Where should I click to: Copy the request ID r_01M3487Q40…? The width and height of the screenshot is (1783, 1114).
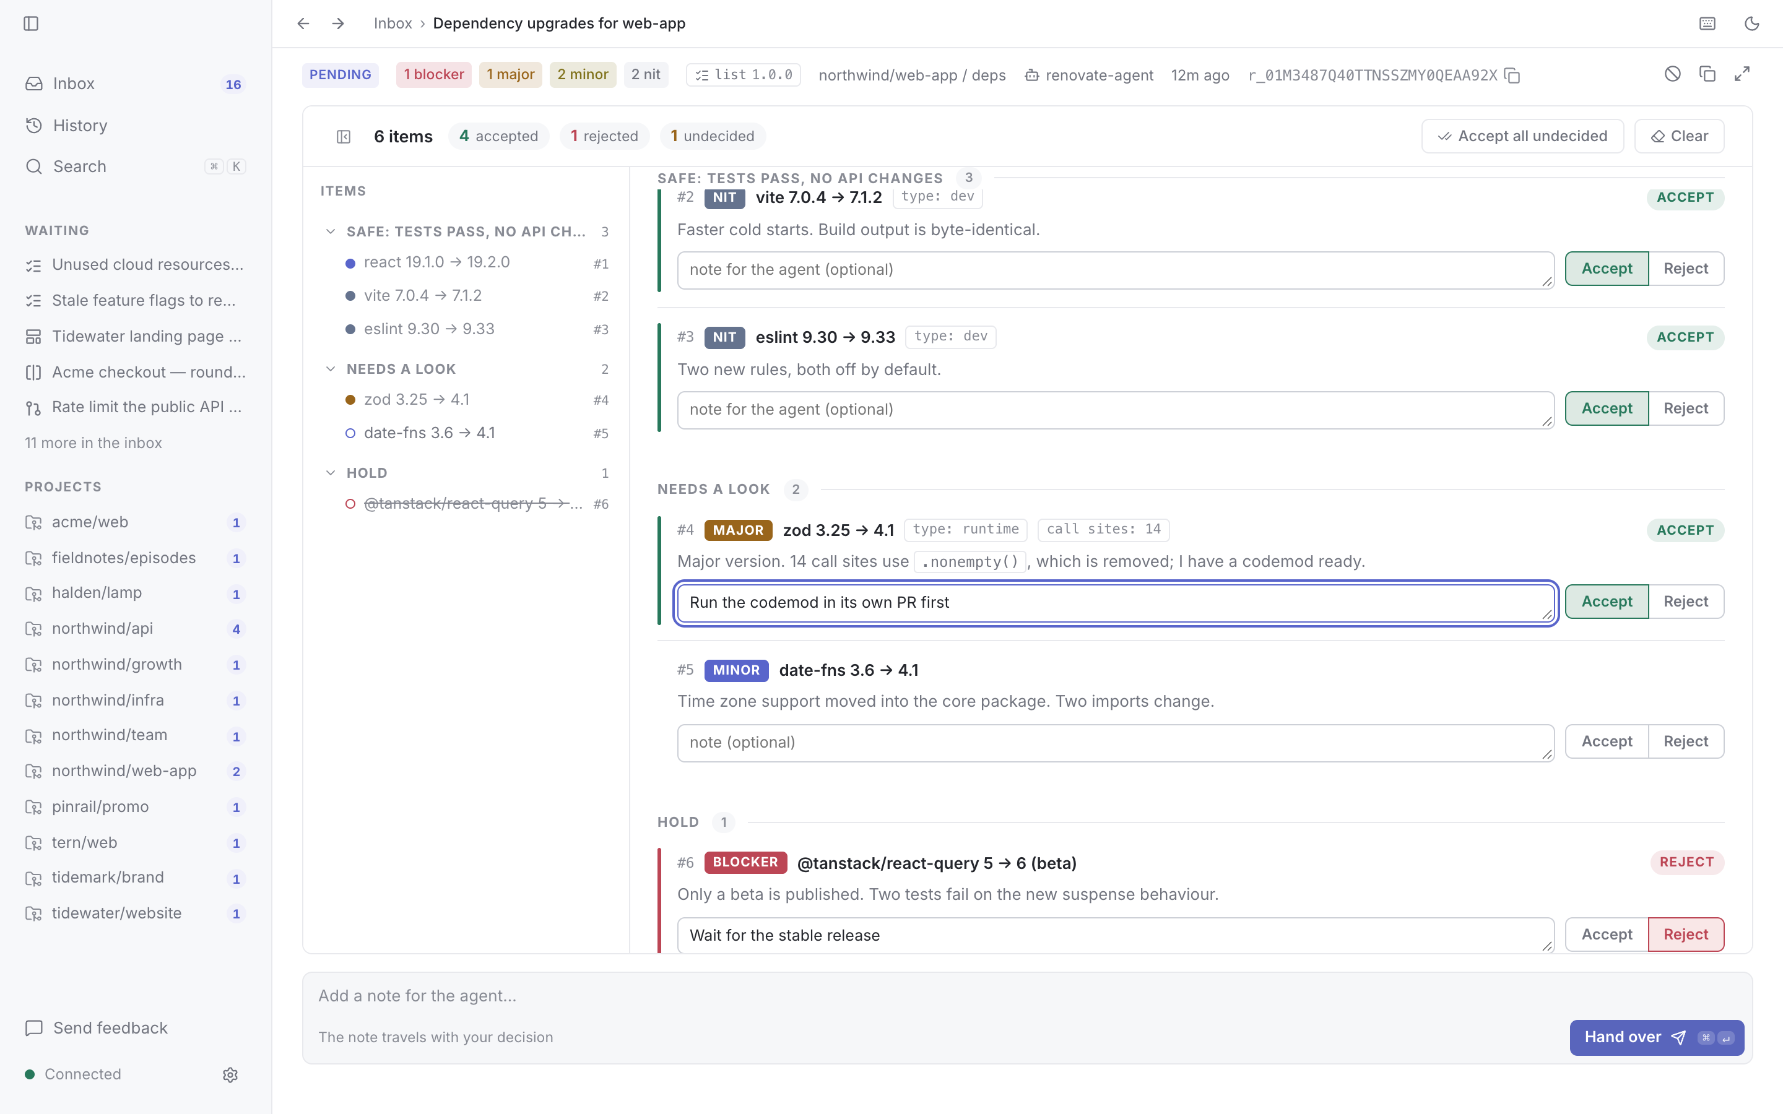point(1512,75)
